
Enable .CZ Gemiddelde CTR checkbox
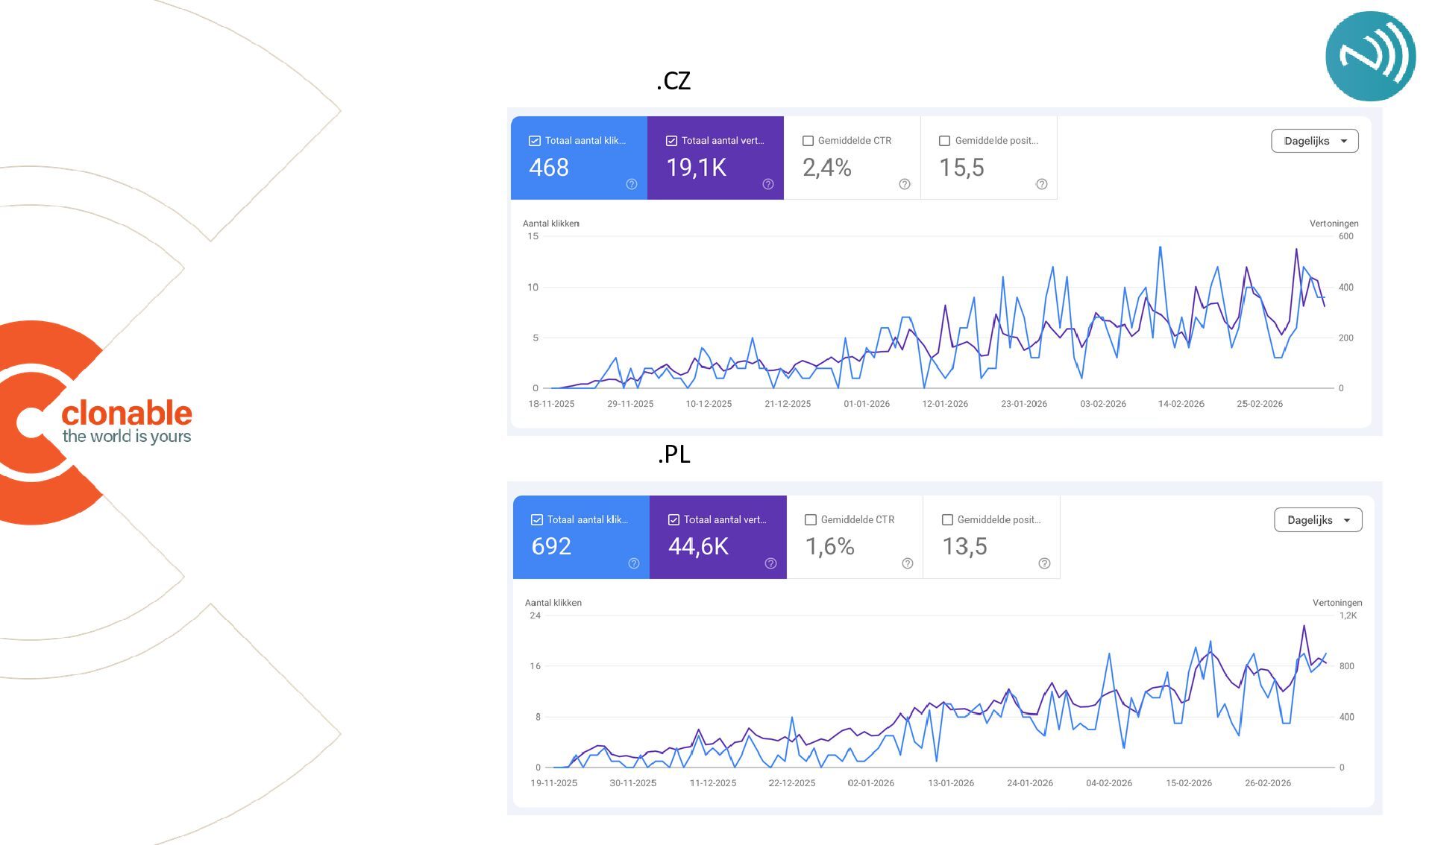pos(808,141)
